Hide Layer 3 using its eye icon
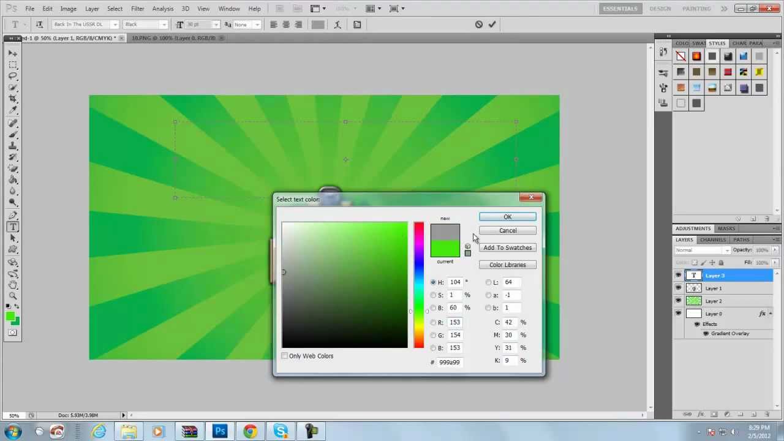Viewport: 784px width, 441px height. coord(678,276)
